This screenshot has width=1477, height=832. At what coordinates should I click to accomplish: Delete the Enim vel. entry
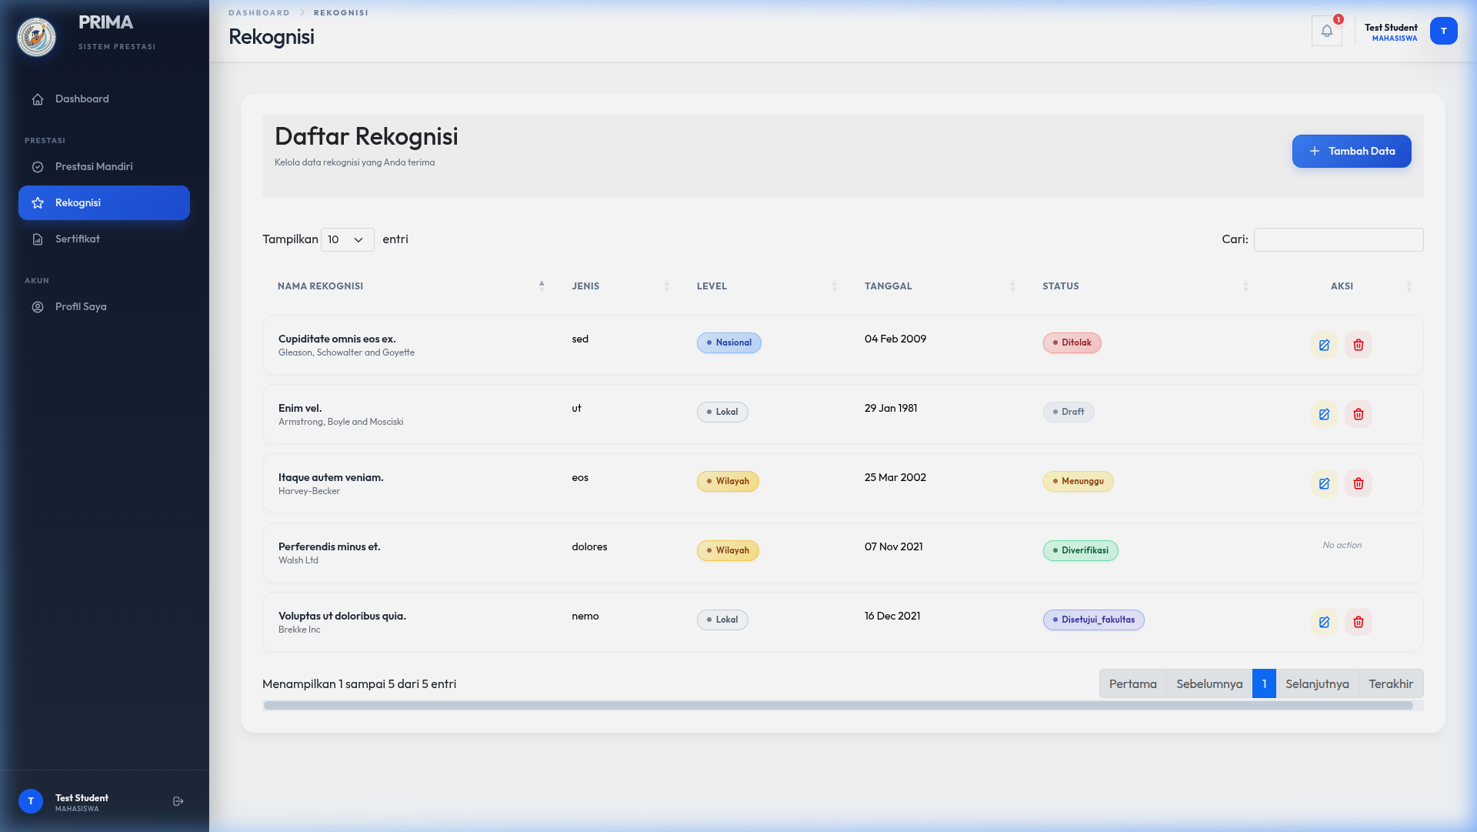[1358, 414]
